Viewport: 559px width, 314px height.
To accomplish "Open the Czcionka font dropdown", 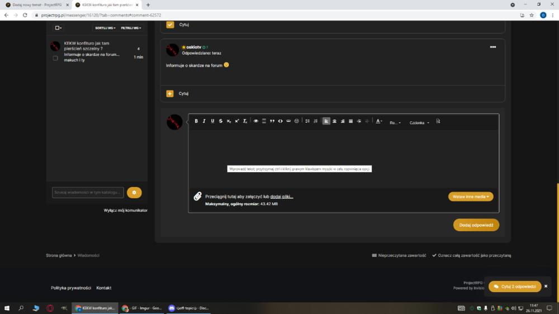I will tap(419, 122).
